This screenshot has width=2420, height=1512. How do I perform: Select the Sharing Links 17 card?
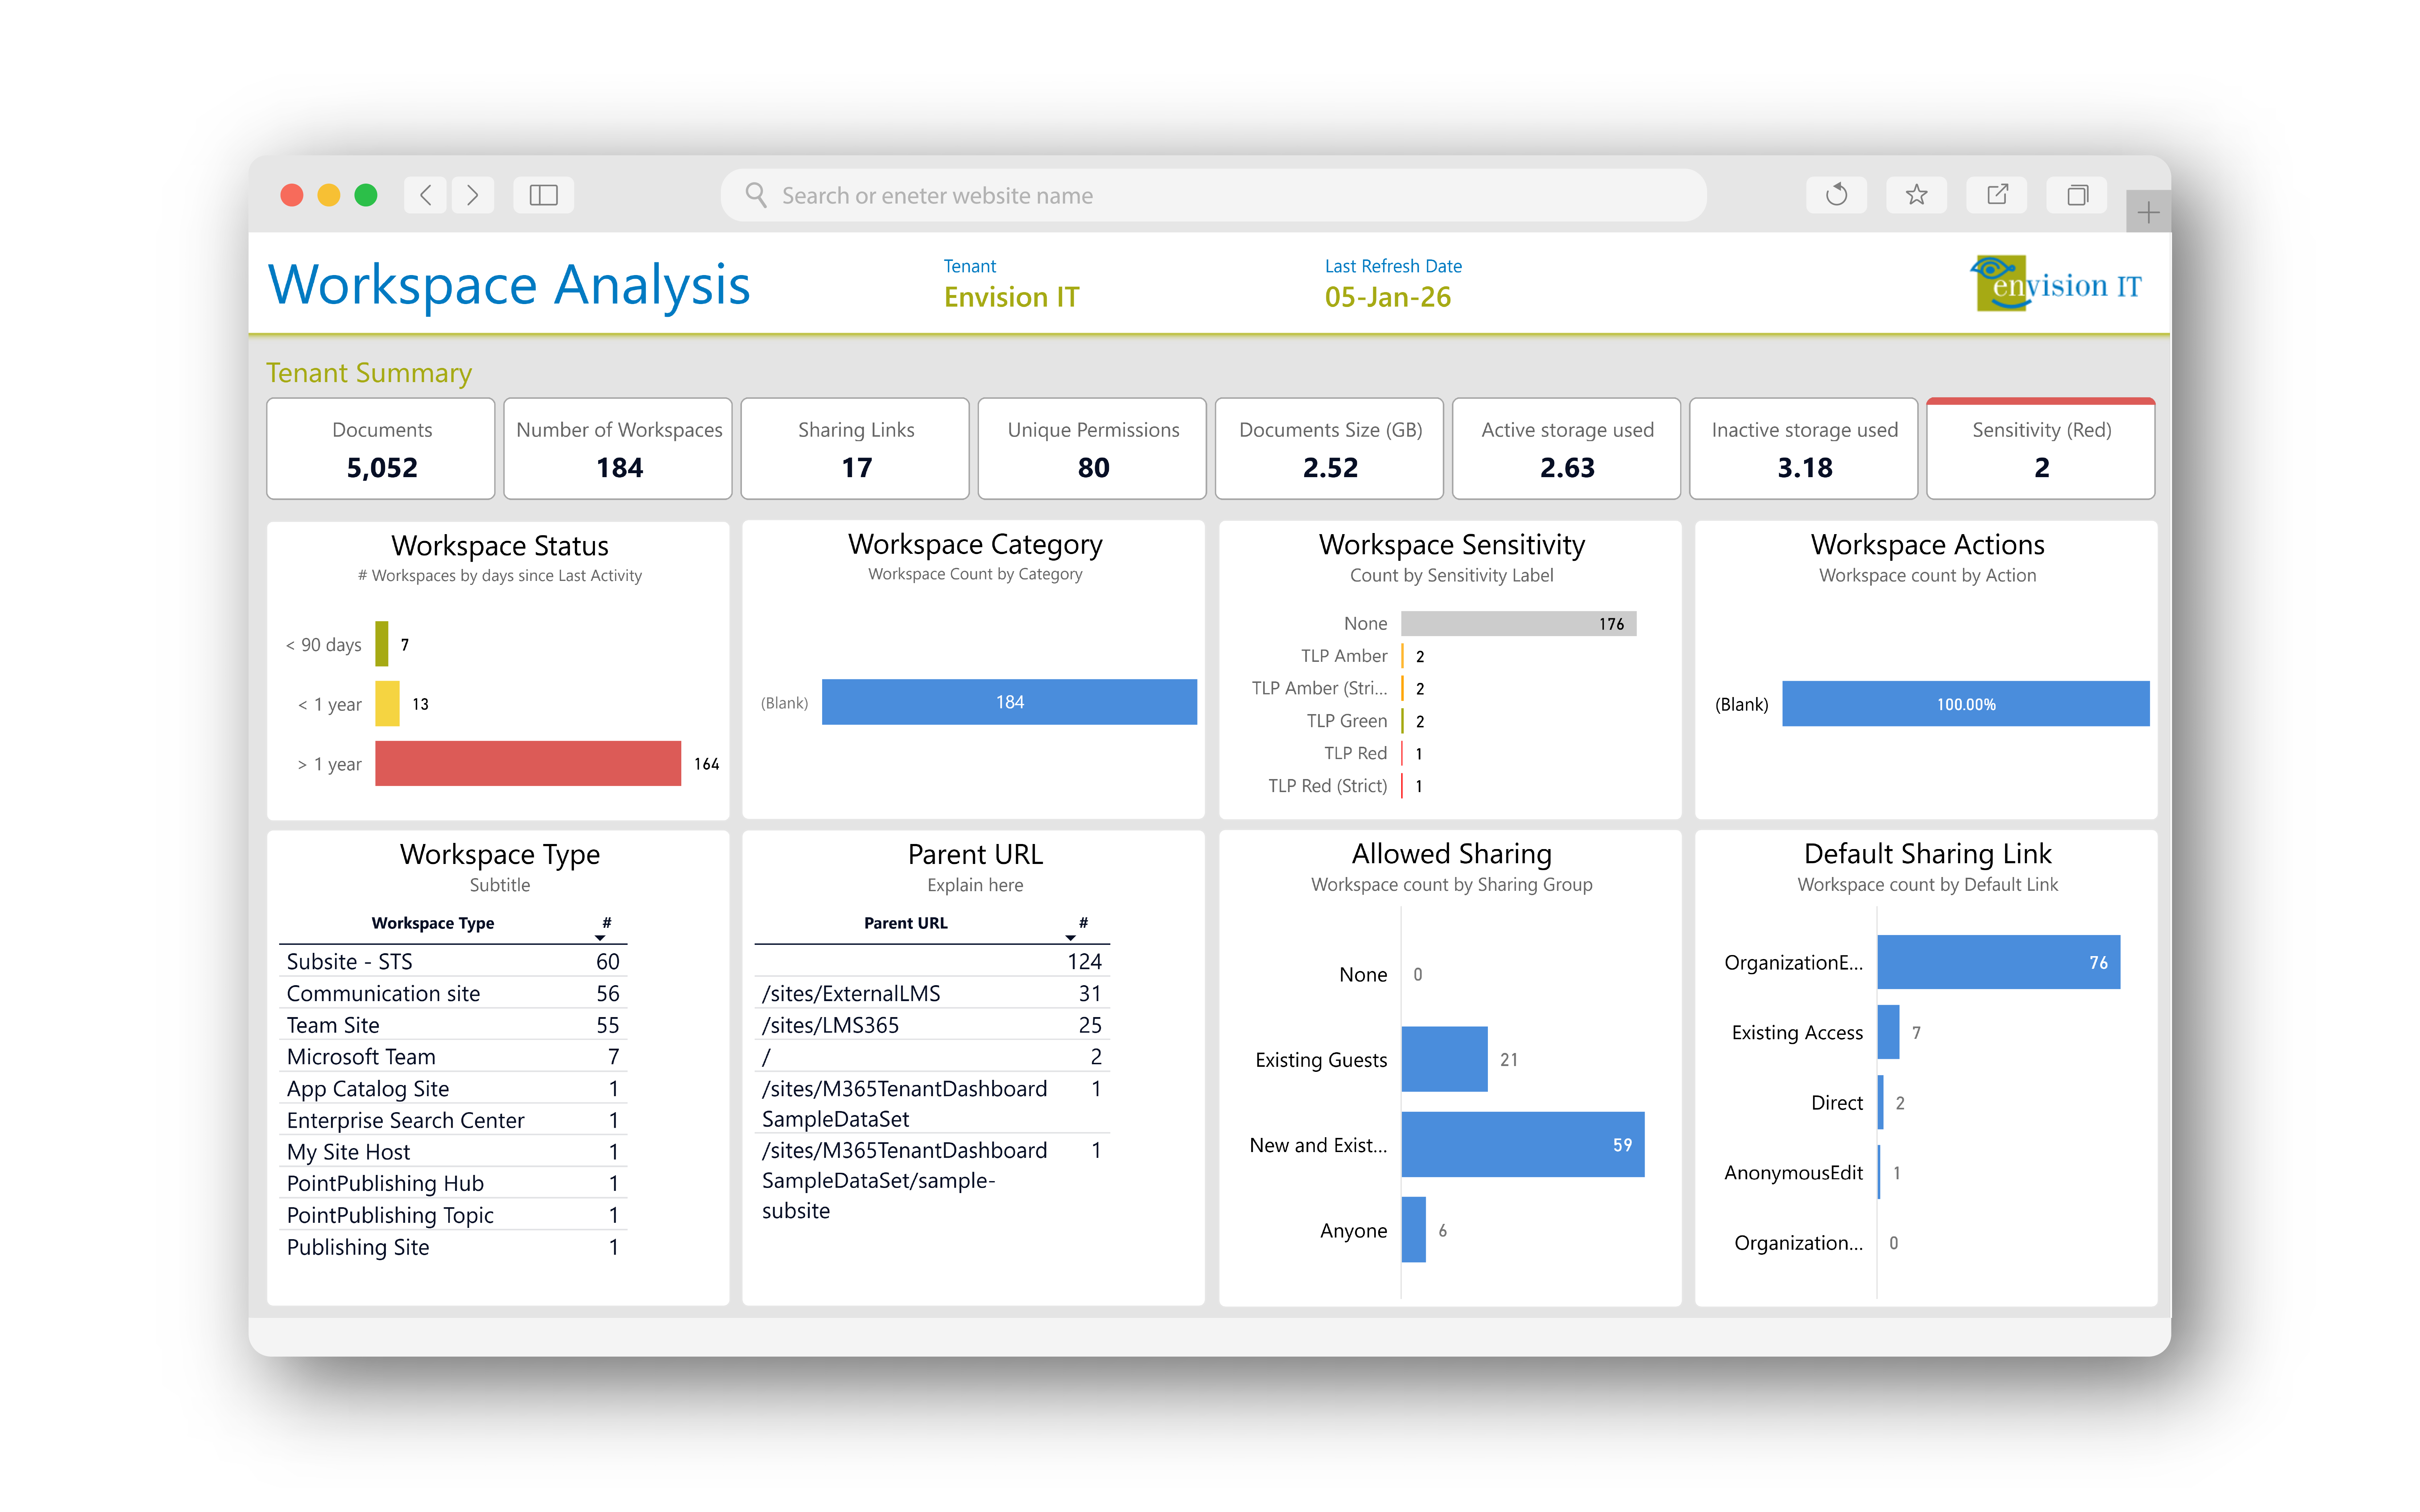point(855,449)
